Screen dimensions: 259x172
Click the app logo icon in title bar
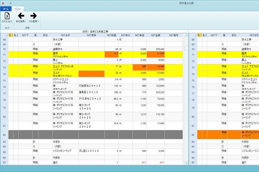point(3,3)
